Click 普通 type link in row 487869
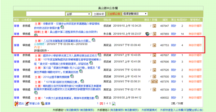The image size is (216, 112). (16, 34)
